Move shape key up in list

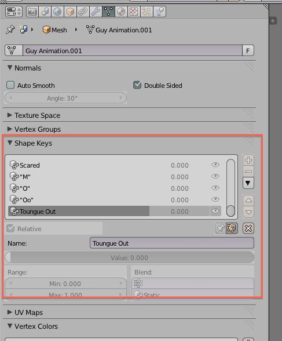(x=248, y=201)
